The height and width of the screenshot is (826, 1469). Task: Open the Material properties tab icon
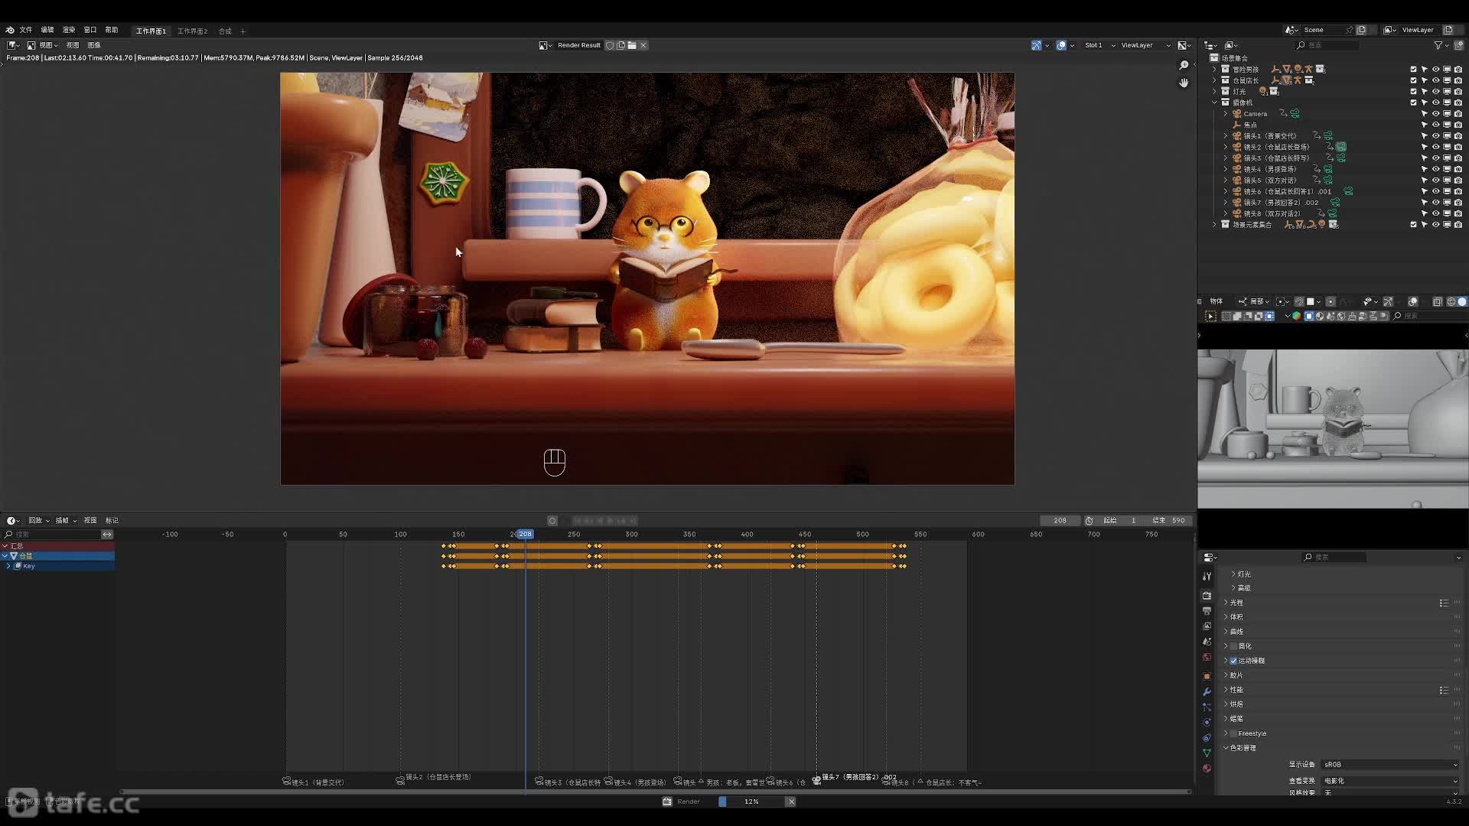[x=1207, y=768]
